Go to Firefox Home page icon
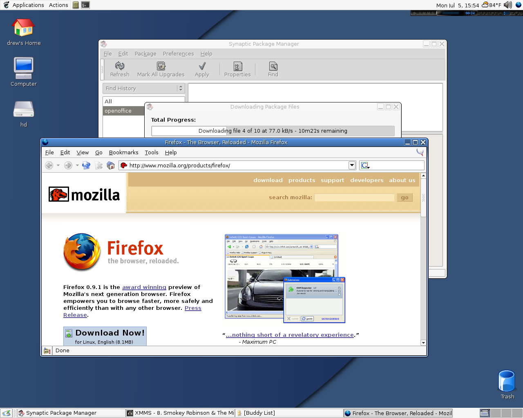This screenshot has width=523, height=418. 110,165
